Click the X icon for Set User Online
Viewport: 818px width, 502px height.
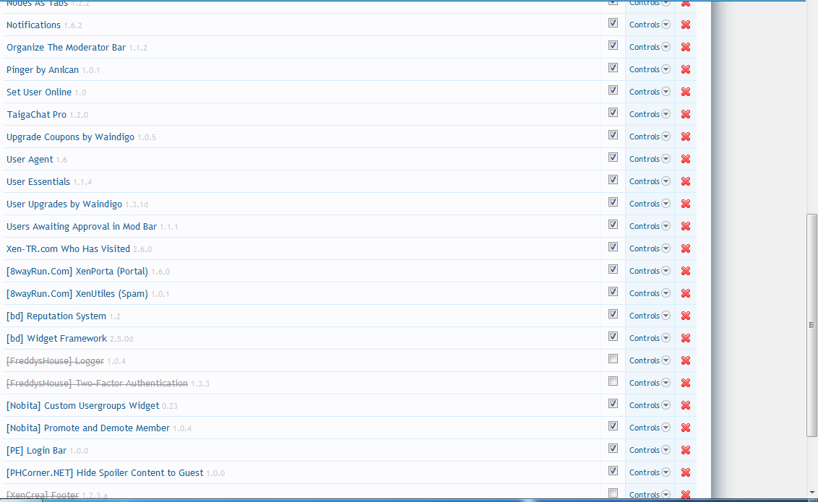tap(685, 91)
